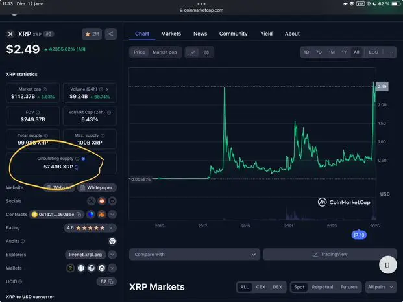The image size is (403, 302).
Task: Filter XRP Markets by CEX
Action: (x=261, y=287)
